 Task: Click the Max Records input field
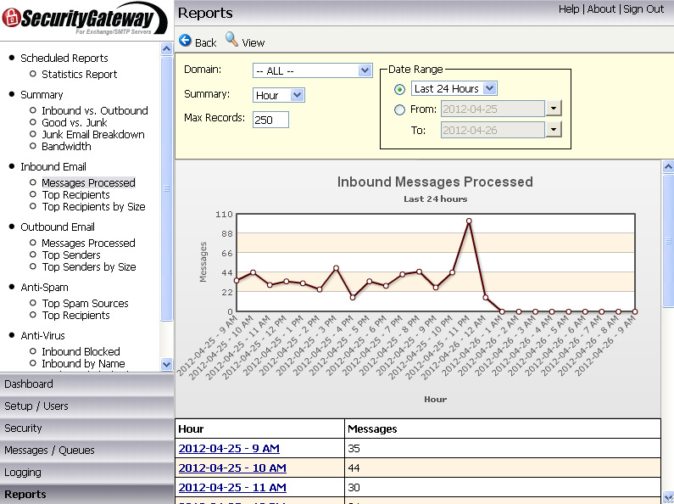tap(270, 120)
